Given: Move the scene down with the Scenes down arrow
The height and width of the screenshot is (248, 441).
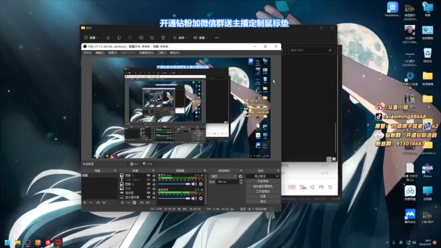Looking at the screenshot, I should coord(104,202).
